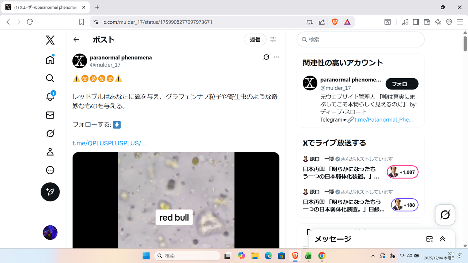The width and height of the screenshot is (468, 263).
Task: Open Direct Messages envelope icon
Action: (50, 115)
